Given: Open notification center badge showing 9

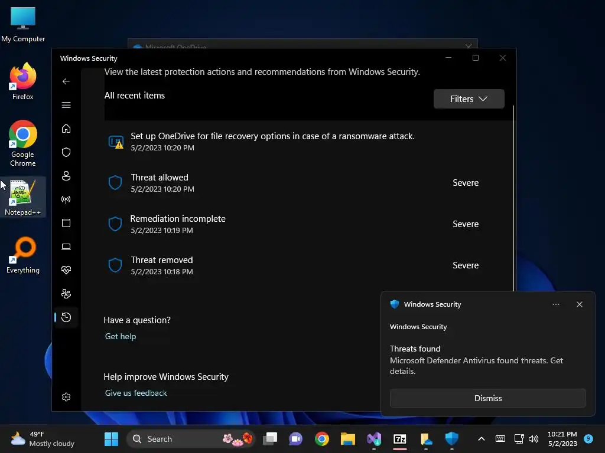Looking at the screenshot, I should [x=588, y=438].
